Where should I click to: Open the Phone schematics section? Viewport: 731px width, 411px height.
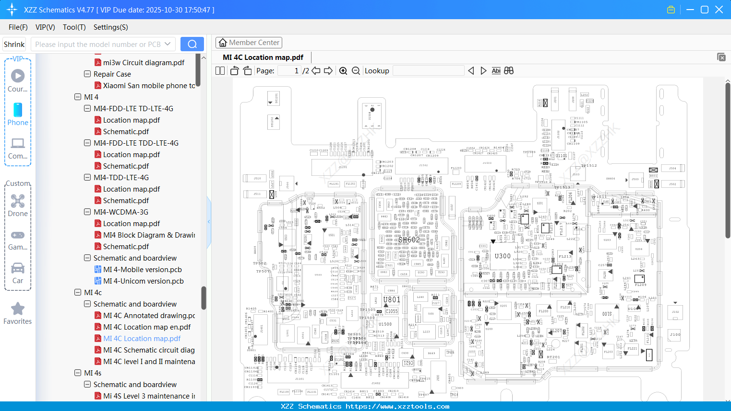(18, 115)
